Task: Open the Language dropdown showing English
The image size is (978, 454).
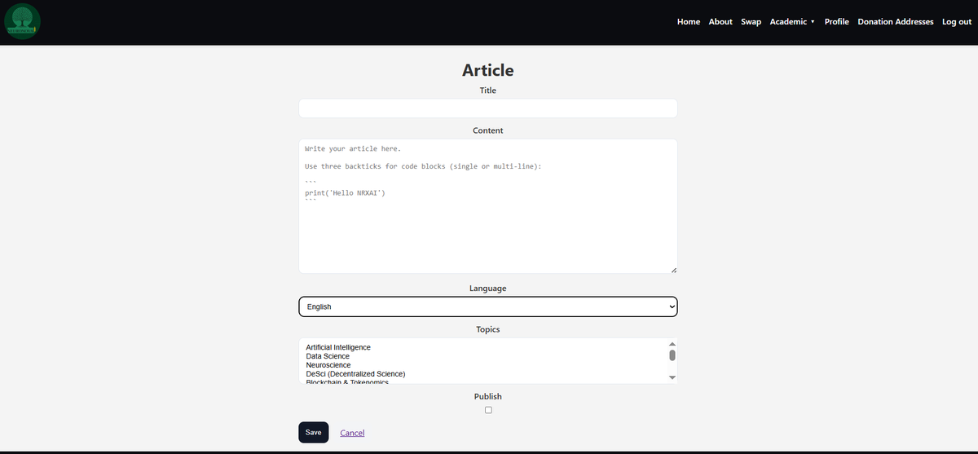Action: [488, 306]
